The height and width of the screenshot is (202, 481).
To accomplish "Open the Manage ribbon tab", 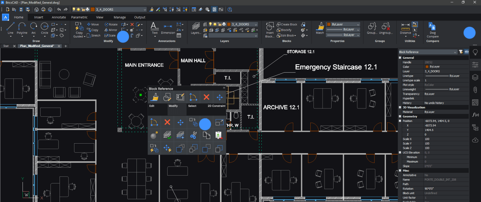I will coord(119,17).
